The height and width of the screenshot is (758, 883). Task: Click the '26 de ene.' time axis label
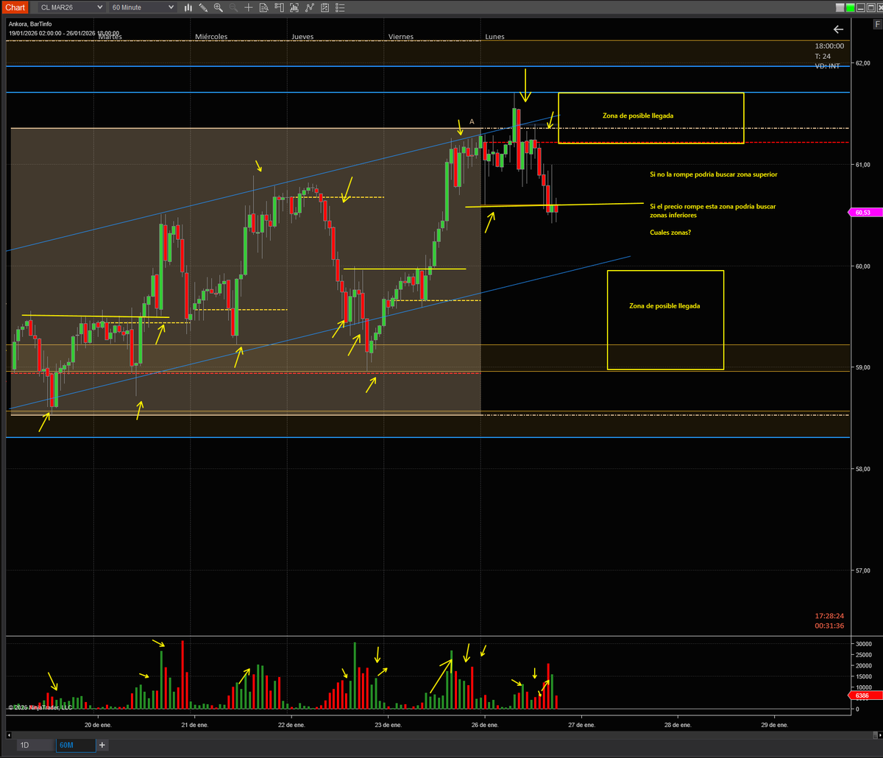click(484, 725)
